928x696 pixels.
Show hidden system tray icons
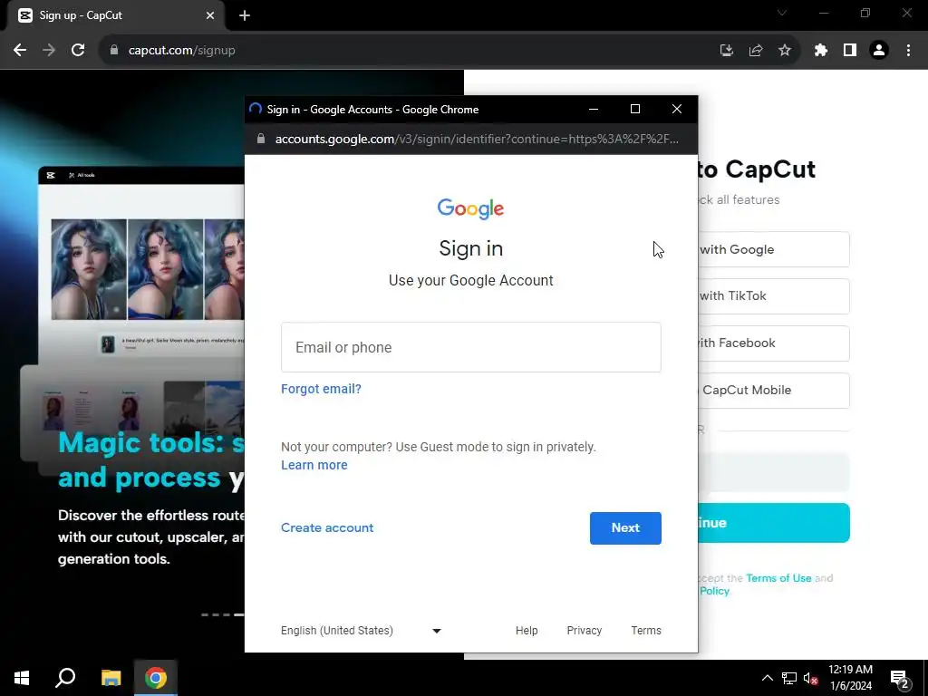[767, 678]
